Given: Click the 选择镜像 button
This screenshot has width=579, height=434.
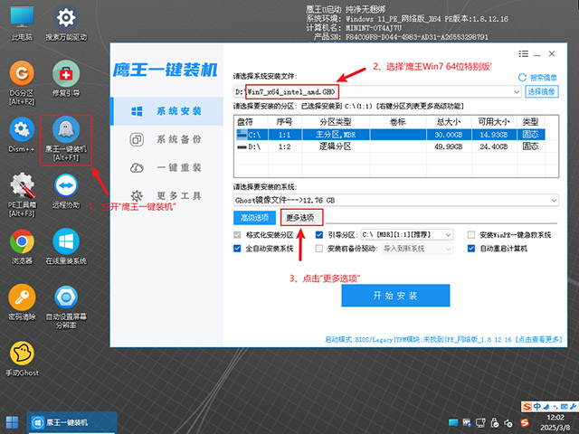Looking at the screenshot, I should [x=542, y=91].
